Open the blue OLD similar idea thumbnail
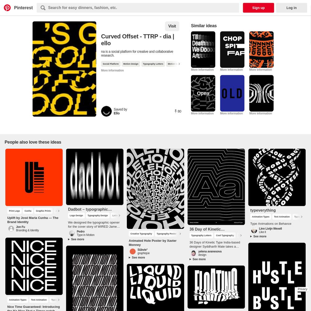The height and width of the screenshot is (311, 311). pyautogui.click(x=232, y=93)
